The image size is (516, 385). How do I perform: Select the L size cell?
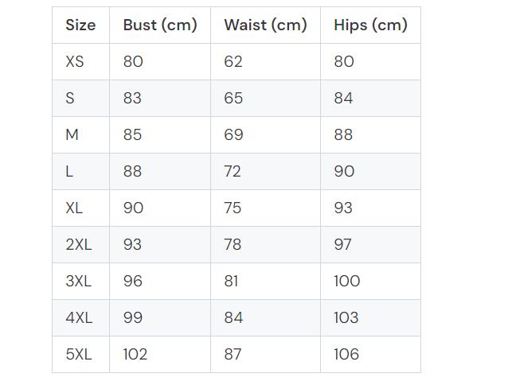point(70,172)
